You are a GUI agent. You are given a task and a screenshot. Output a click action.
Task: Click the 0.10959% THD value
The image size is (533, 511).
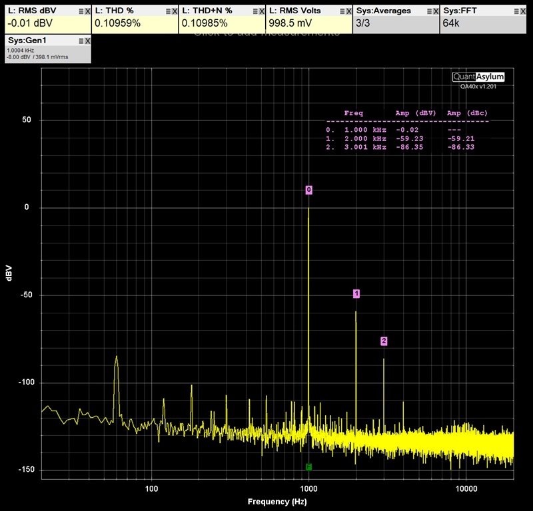click(117, 23)
